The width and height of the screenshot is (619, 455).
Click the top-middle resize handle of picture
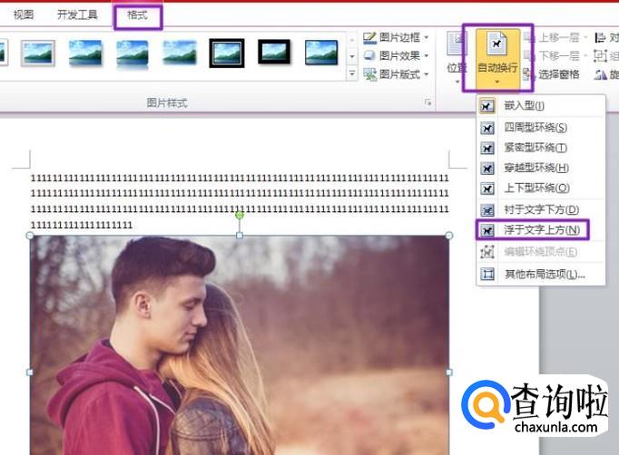[x=240, y=236]
